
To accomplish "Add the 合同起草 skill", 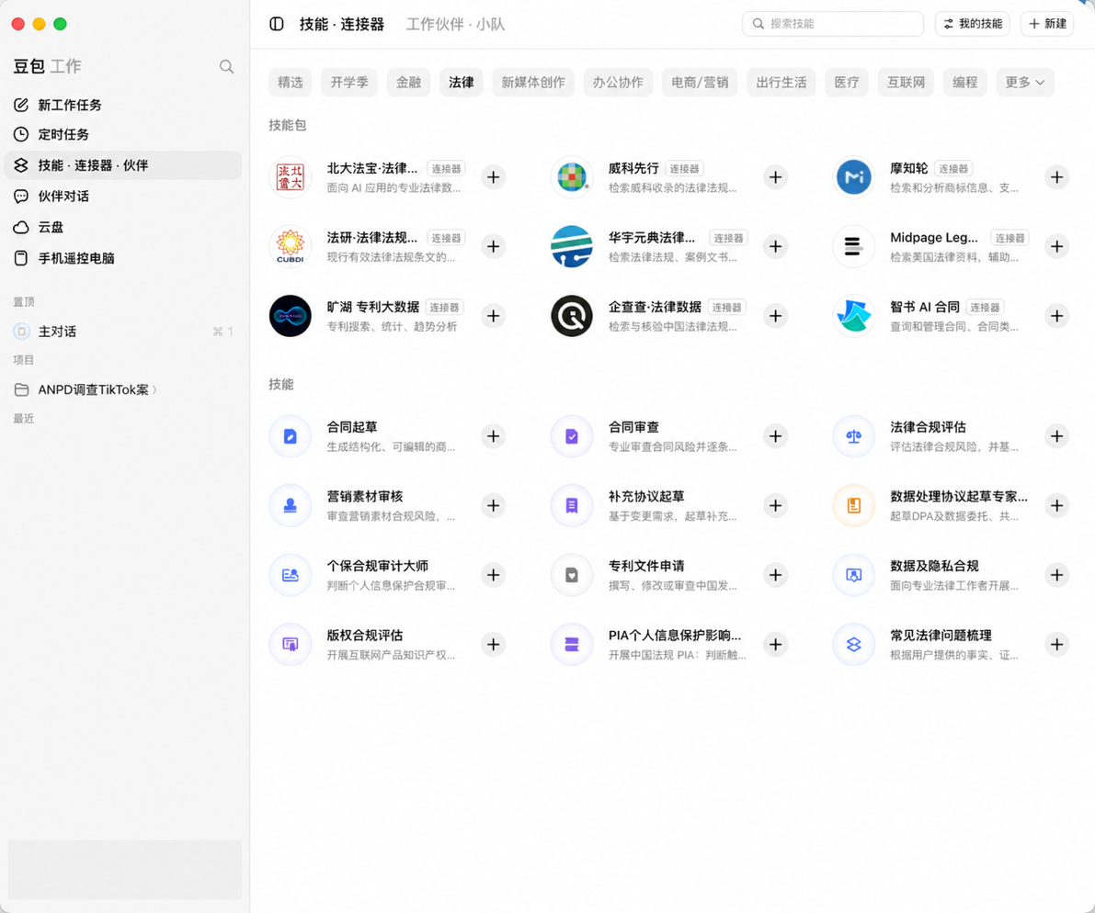I will [x=493, y=436].
